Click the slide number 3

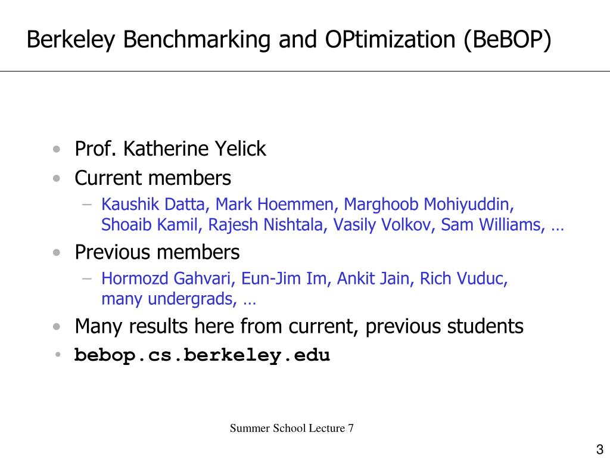pos(599,449)
